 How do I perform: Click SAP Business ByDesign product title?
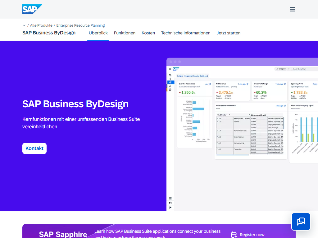tap(49, 33)
